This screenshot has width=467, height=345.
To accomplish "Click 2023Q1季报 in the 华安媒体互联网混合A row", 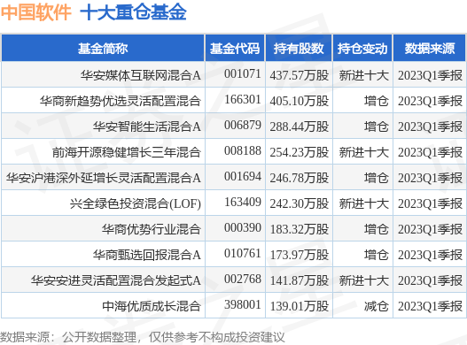I will [430, 75].
